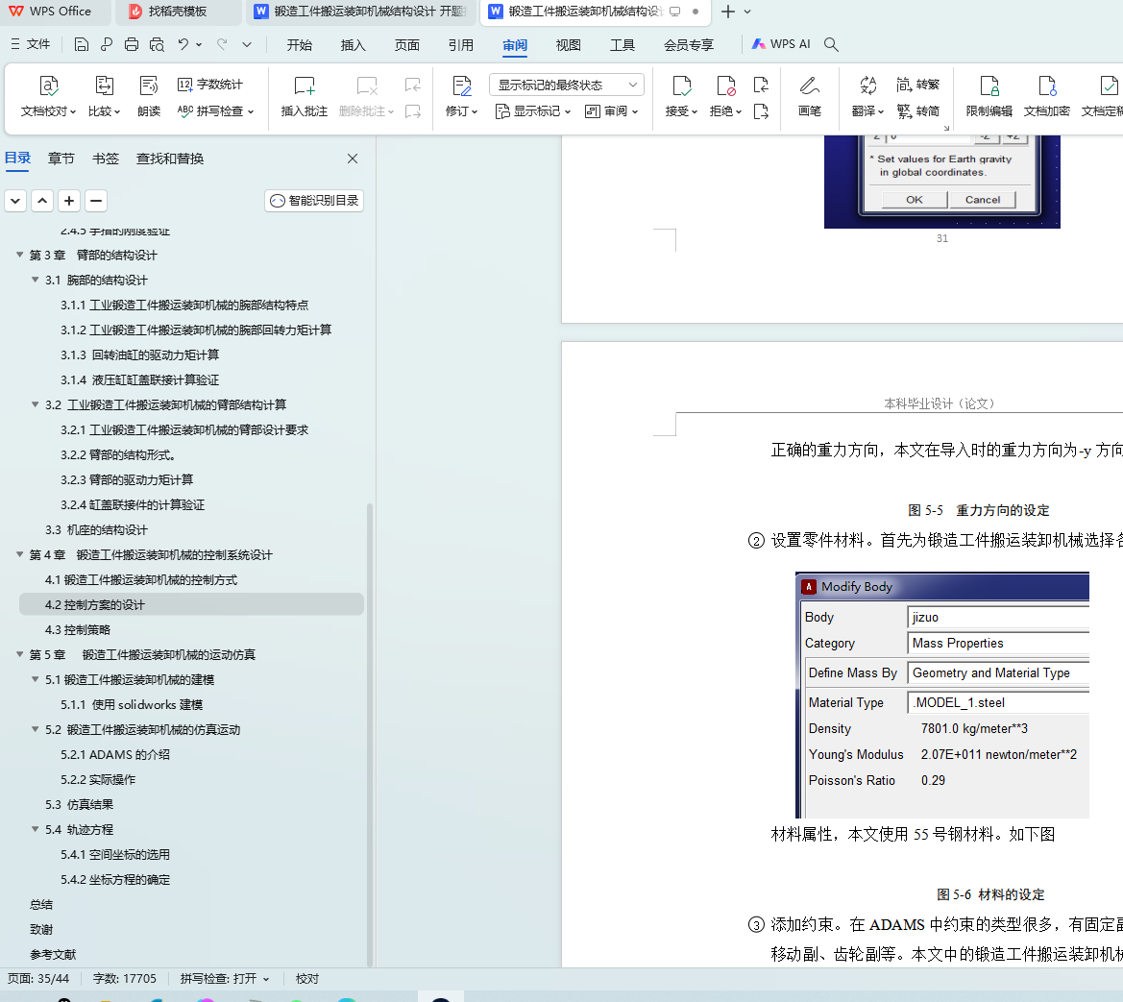
Task: Go to next revision icon
Action: coord(762,111)
